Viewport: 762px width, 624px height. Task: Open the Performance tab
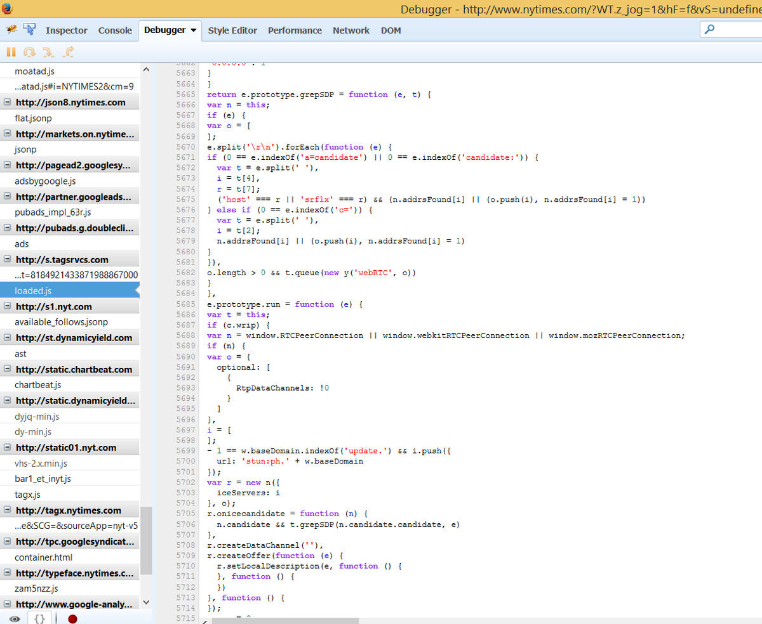(x=295, y=30)
